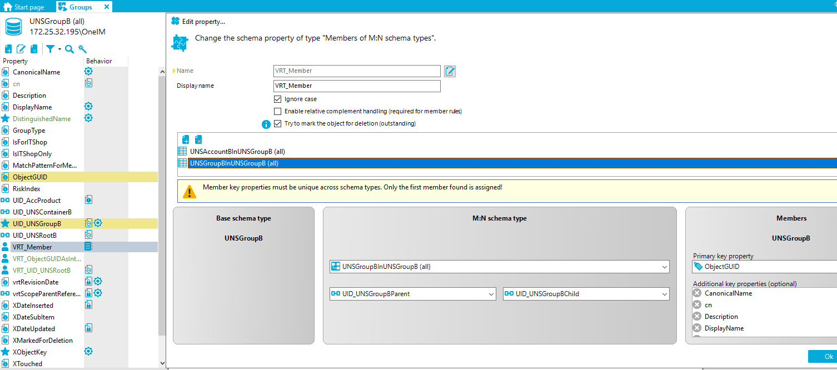Click the edit property pencil icon in left toolbar
This screenshot has width=837, height=370.
pos(21,49)
